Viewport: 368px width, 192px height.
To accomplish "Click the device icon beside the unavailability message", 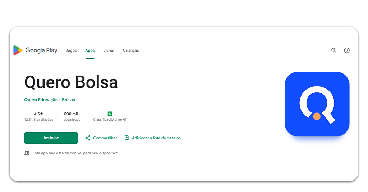I will point(27,153).
